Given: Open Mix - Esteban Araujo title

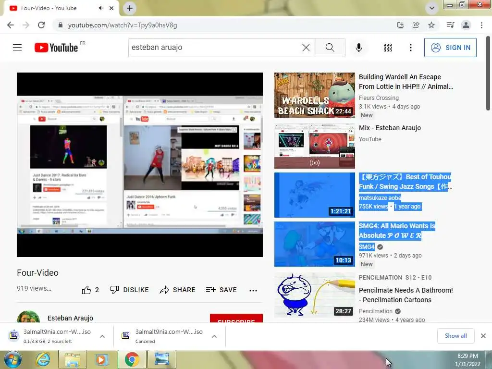Looking at the screenshot, I should point(390,128).
